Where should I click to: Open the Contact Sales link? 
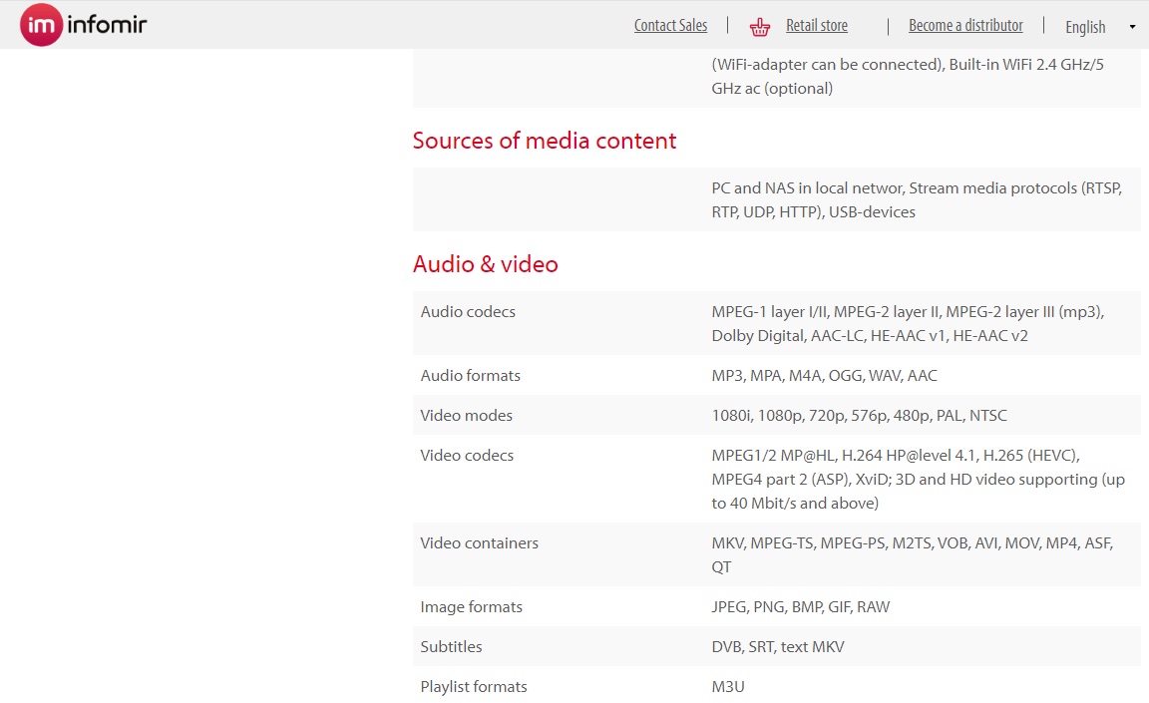click(670, 26)
